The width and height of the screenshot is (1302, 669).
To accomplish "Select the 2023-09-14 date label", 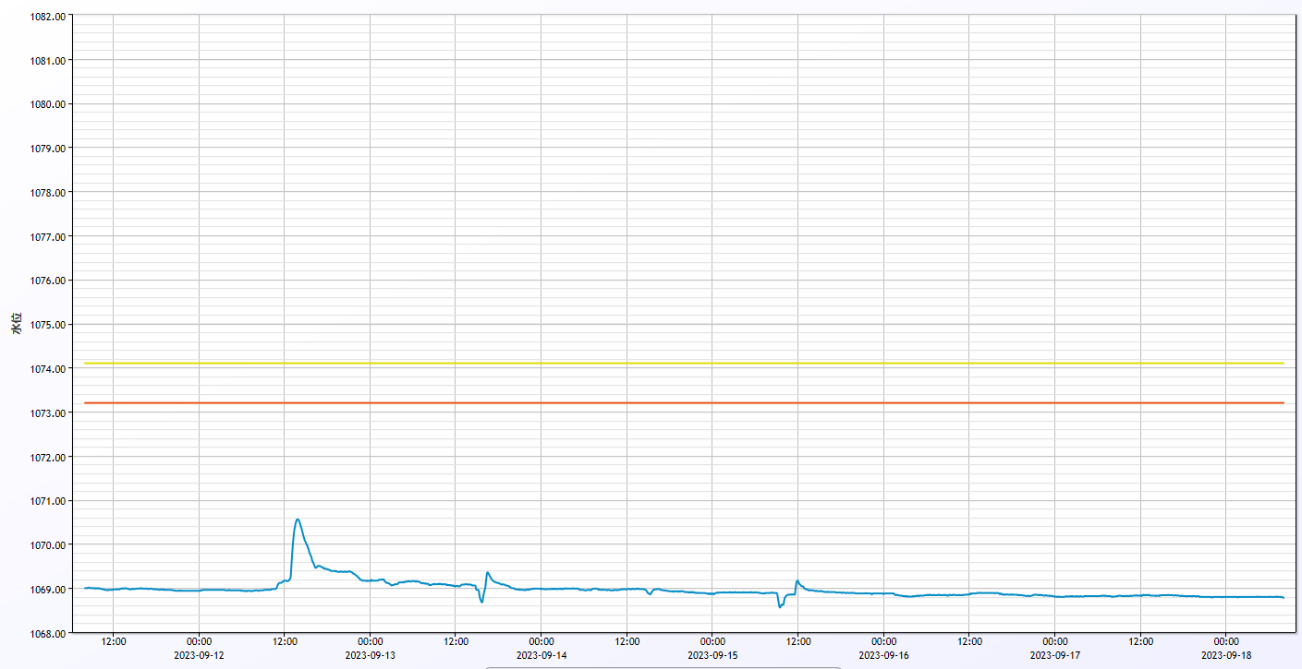I will 541,655.
